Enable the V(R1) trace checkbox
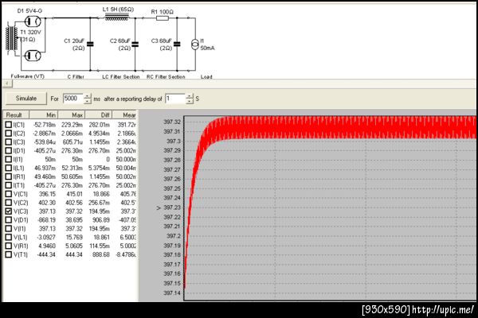The height and width of the screenshot is (318, 478). [9, 246]
